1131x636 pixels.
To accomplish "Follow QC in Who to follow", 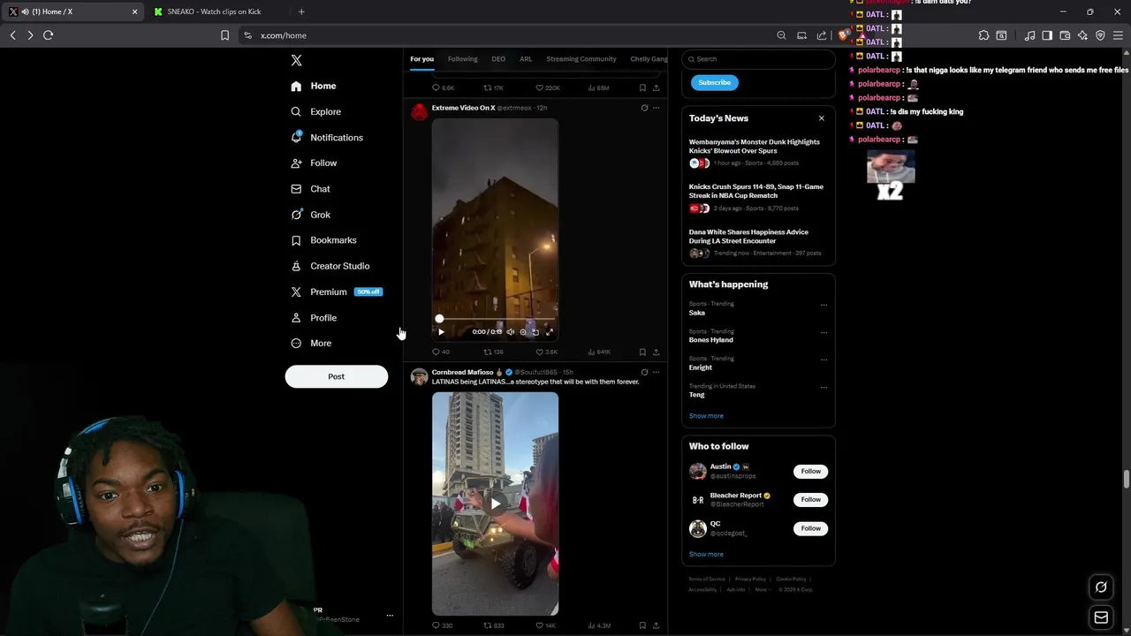I will tap(810, 528).
